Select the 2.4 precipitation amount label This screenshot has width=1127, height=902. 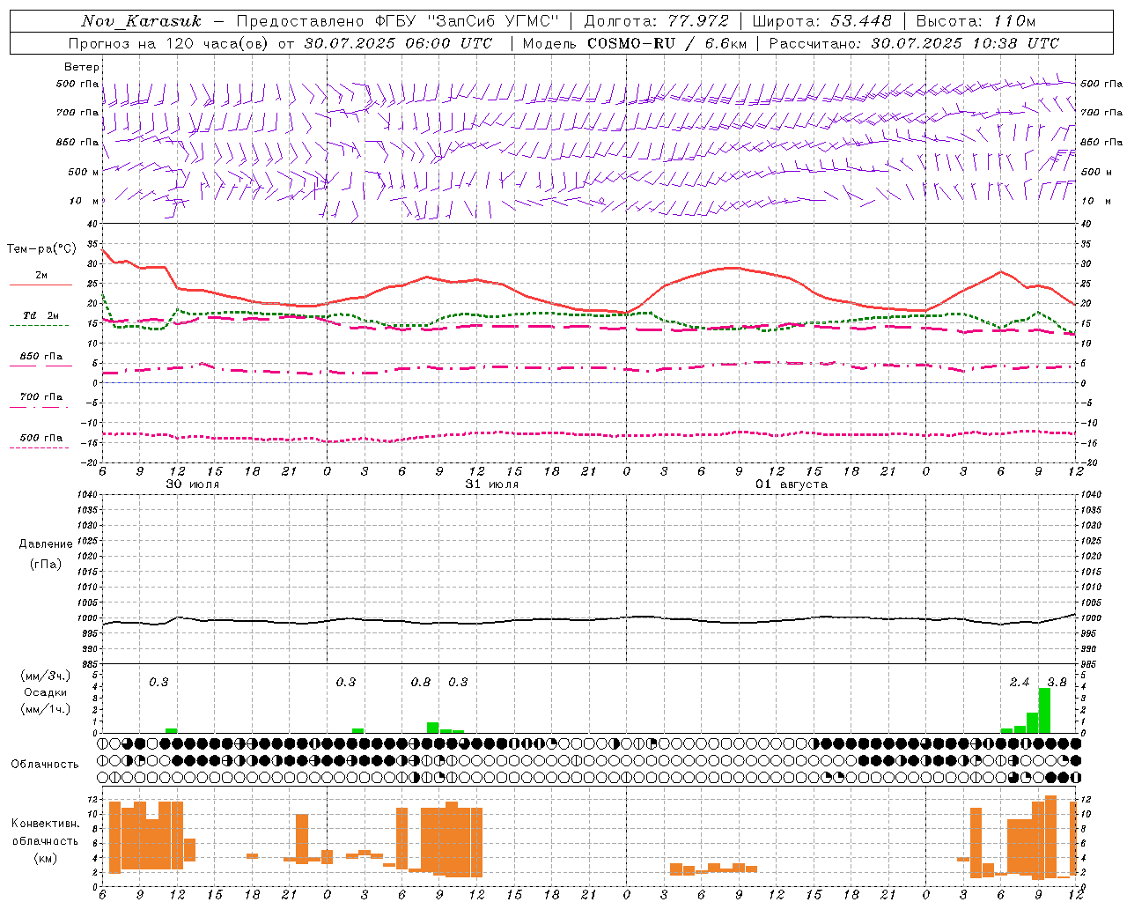1019,683
